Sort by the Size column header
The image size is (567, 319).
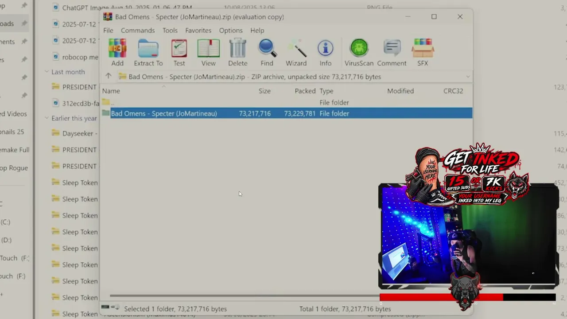pyautogui.click(x=264, y=91)
